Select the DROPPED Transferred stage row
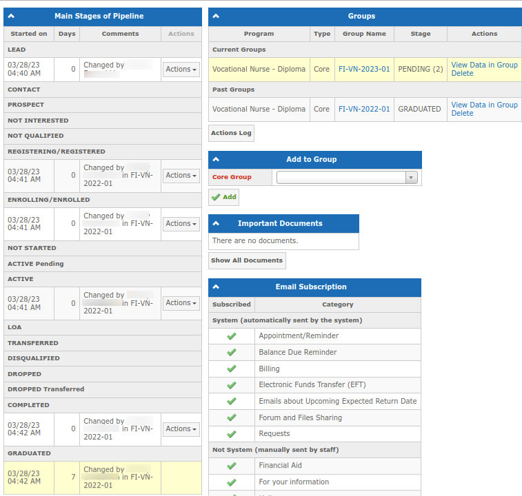 point(103,389)
